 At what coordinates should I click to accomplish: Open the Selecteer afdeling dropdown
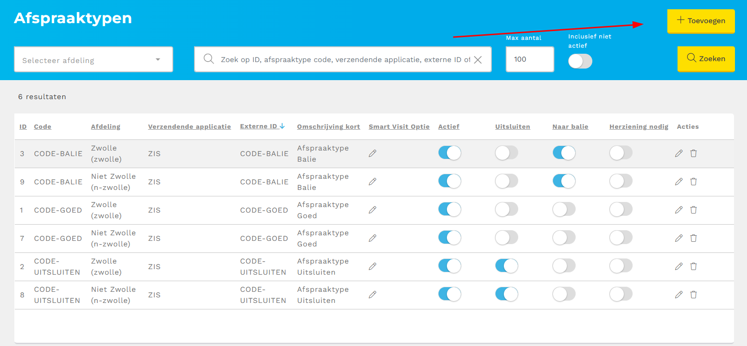(x=93, y=60)
